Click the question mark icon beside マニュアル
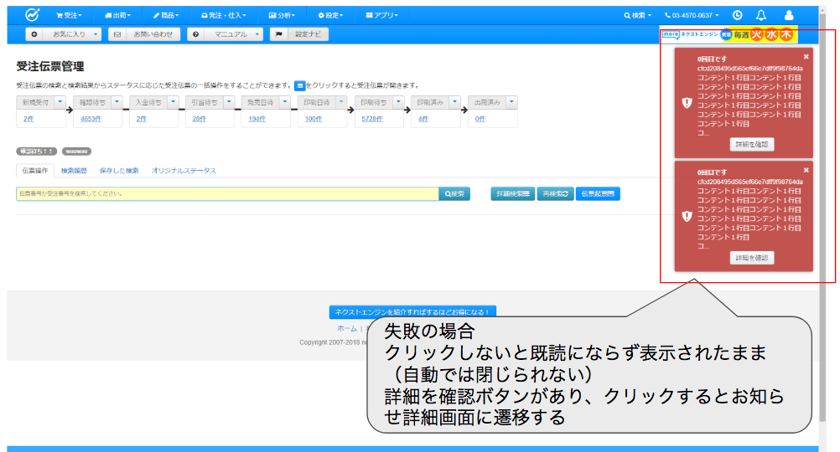Image resolution: width=840 pixels, height=452 pixels. (195, 34)
